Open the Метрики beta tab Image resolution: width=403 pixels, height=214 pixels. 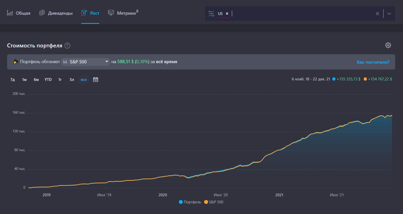tap(123, 13)
